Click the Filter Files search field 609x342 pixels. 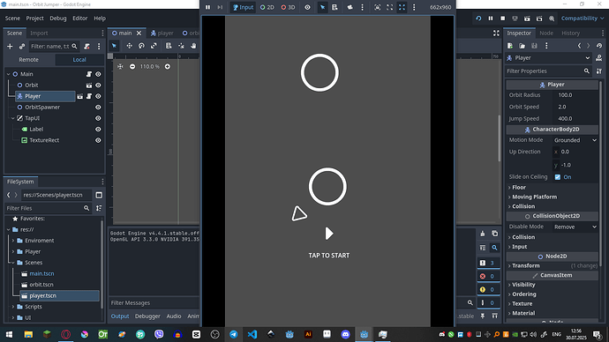pos(49,208)
